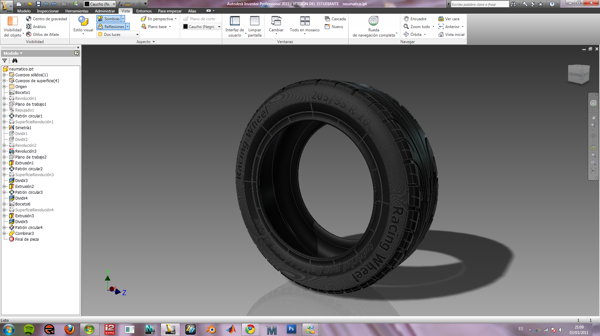Expand the Cuerpos sólidos(1) tree node
This screenshot has height=336, width=600.
pos(4,75)
